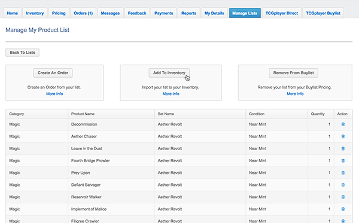This screenshot has width=359, height=223.
Task: Delete the Reservoir Walker row via trash icon
Action: 343,197
